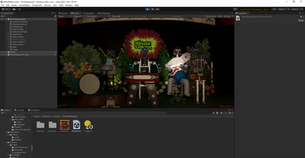Click the Open button in Inspector

(x=301, y=20)
